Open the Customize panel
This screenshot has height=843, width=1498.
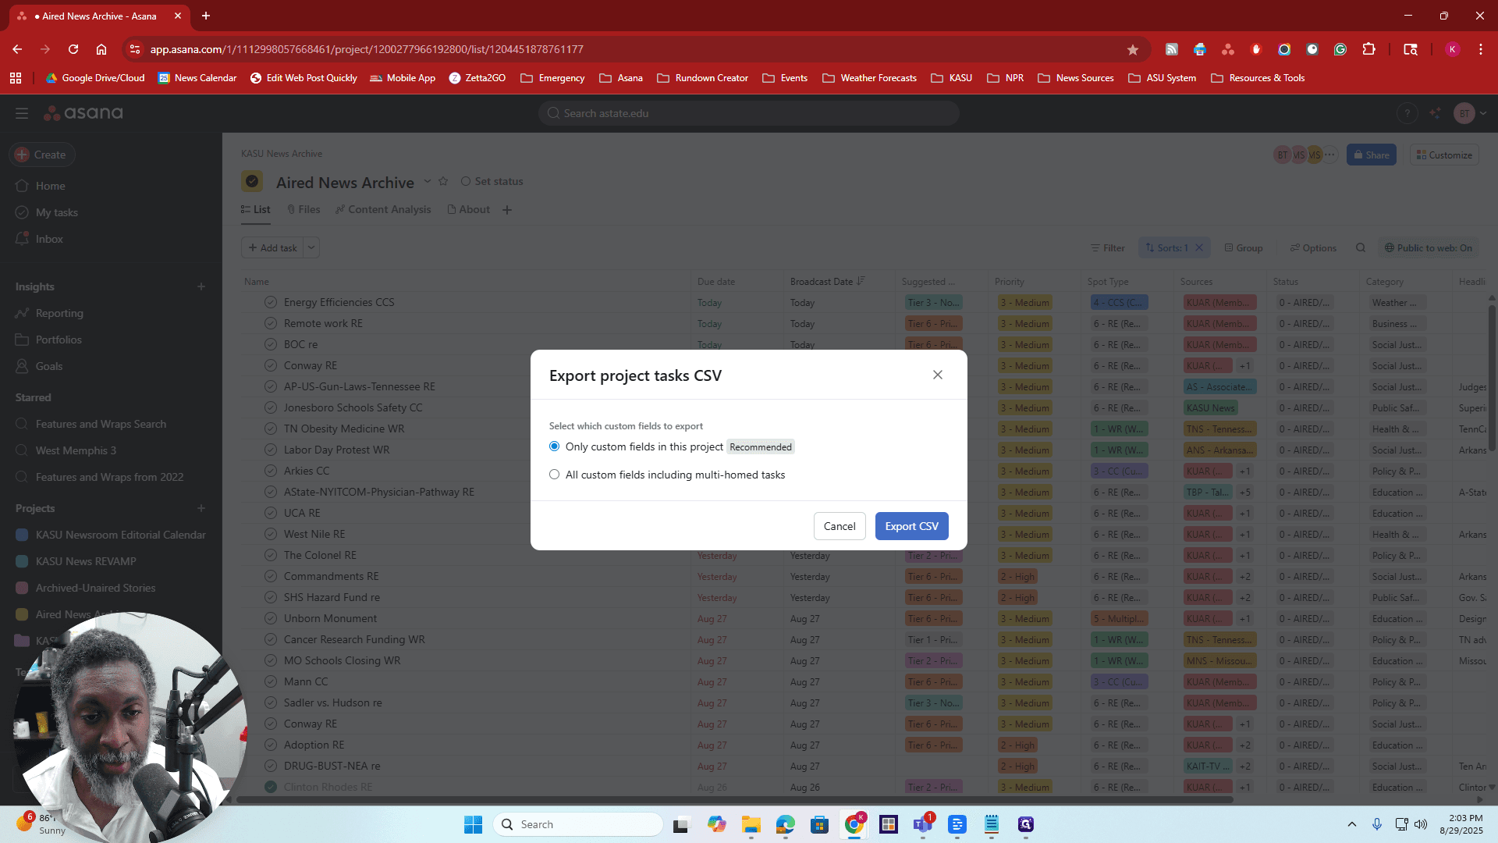point(1444,155)
